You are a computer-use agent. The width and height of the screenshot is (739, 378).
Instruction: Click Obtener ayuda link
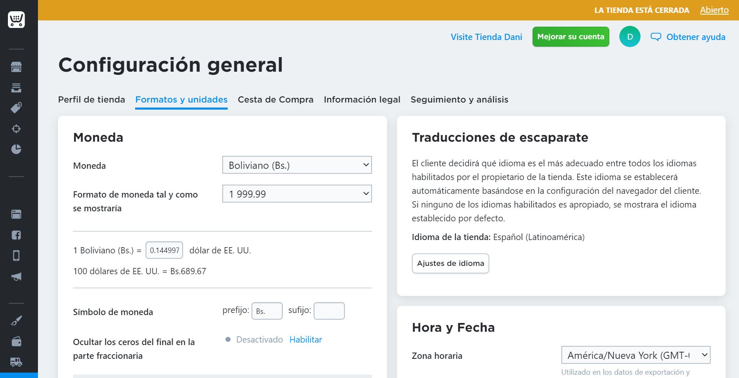tap(696, 37)
